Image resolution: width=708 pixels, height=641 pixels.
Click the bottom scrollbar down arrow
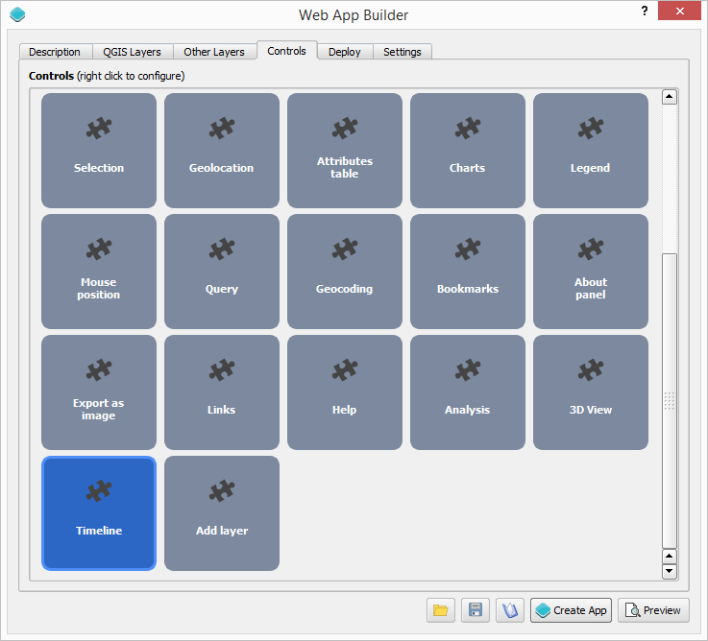(x=670, y=572)
